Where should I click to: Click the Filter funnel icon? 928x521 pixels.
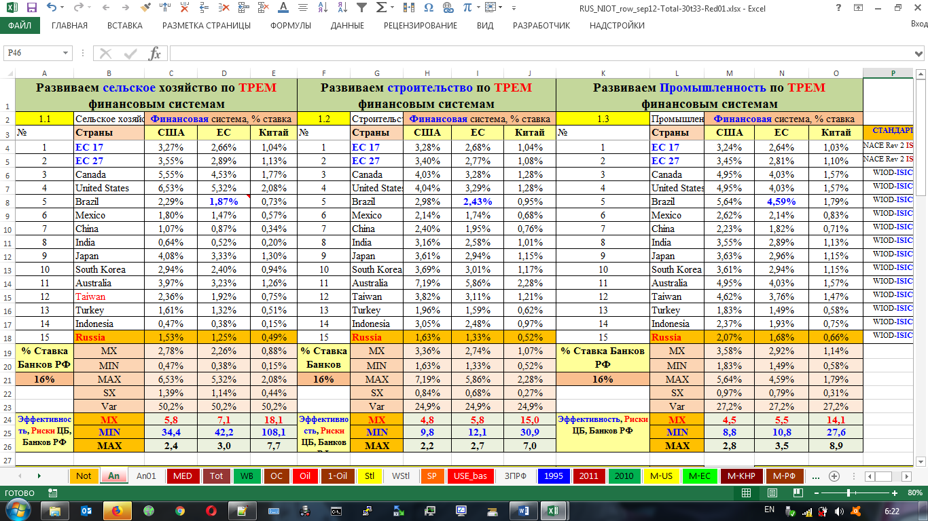coord(361,8)
